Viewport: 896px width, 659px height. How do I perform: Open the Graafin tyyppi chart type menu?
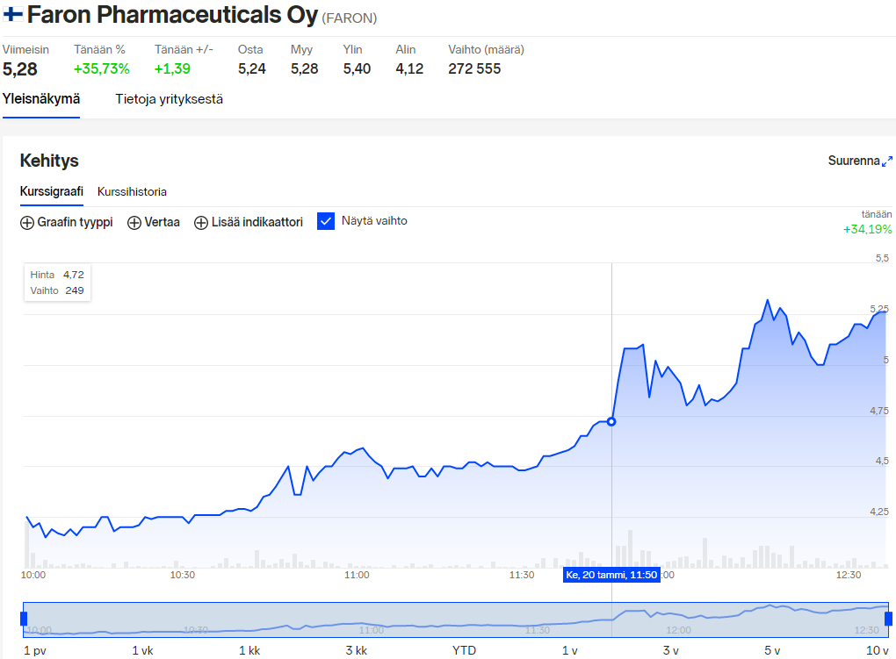(75, 223)
